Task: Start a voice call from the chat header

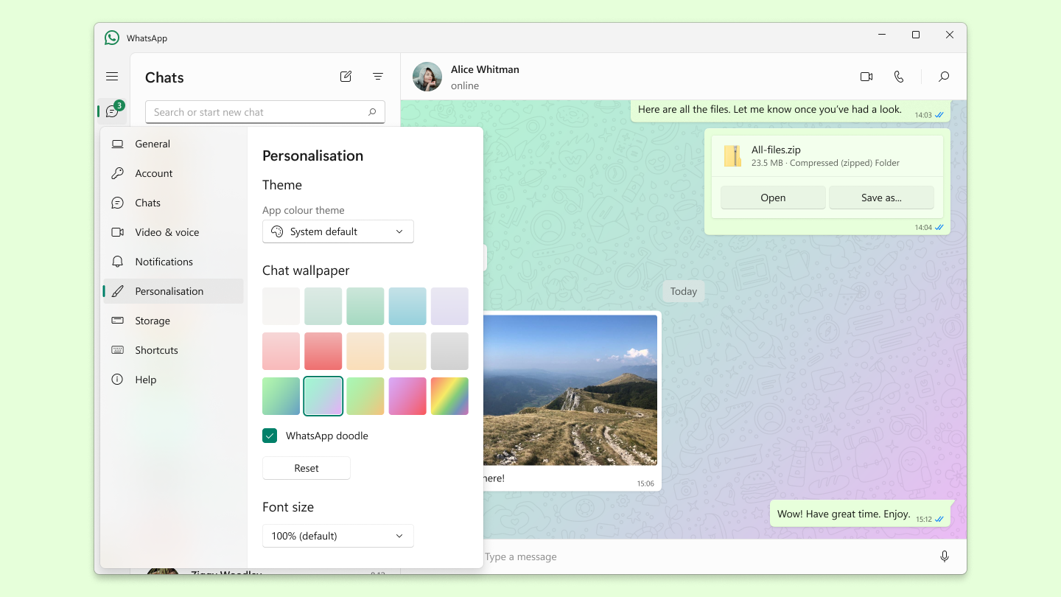Action: click(x=899, y=76)
